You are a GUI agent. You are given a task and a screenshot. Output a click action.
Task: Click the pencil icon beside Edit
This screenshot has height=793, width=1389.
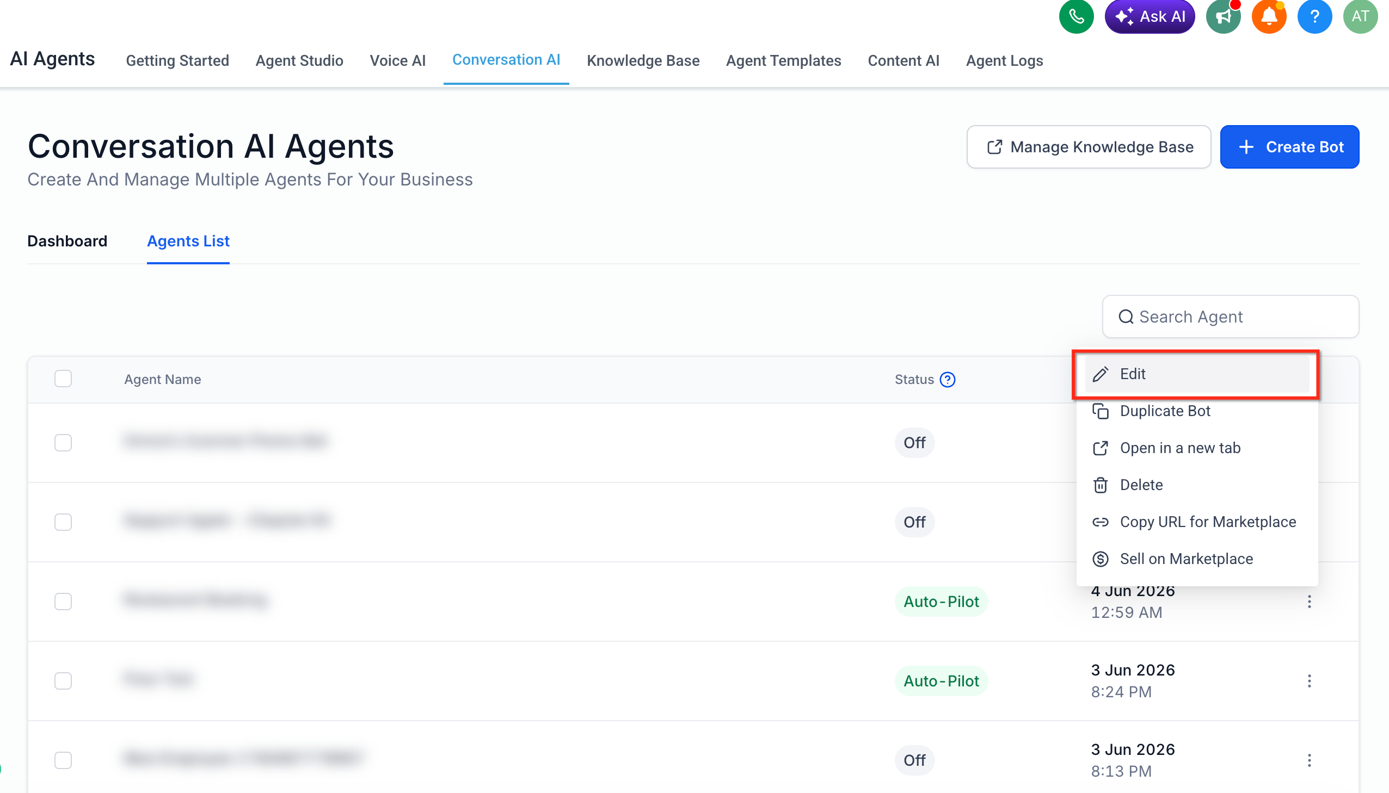point(1100,374)
